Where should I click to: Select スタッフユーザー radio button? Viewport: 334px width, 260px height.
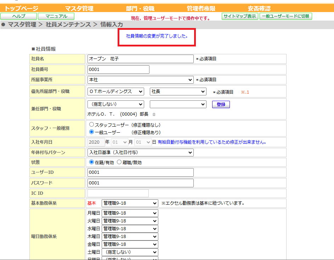(x=91, y=125)
